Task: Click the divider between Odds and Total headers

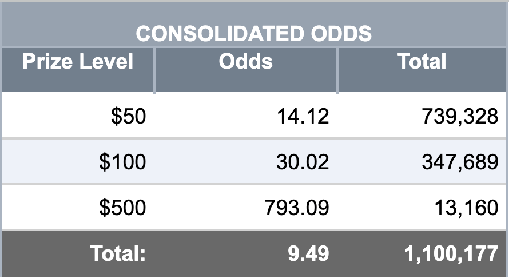Action: point(337,70)
